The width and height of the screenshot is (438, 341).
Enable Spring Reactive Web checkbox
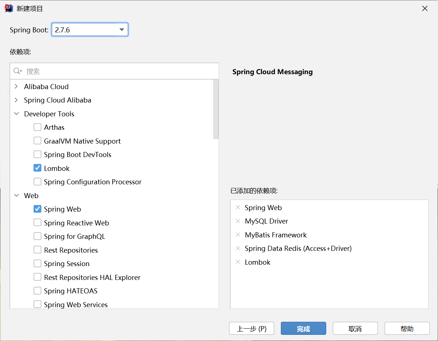point(37,223)
